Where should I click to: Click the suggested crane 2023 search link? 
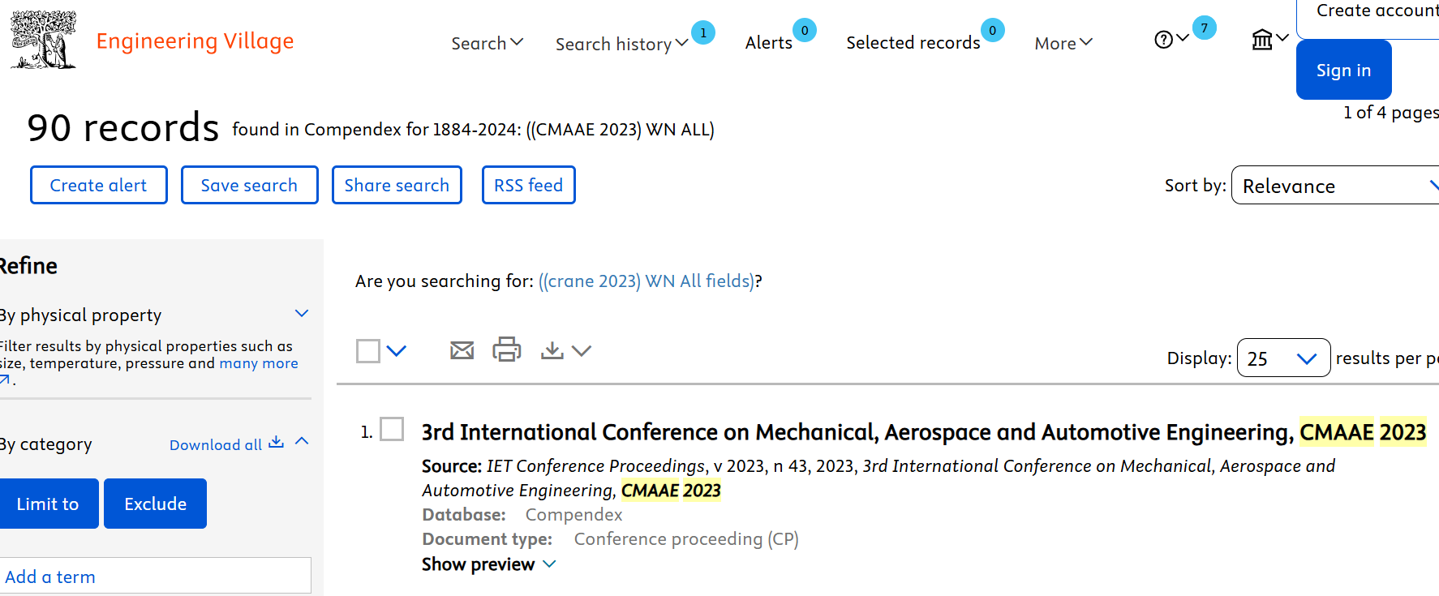pos(646,281)
